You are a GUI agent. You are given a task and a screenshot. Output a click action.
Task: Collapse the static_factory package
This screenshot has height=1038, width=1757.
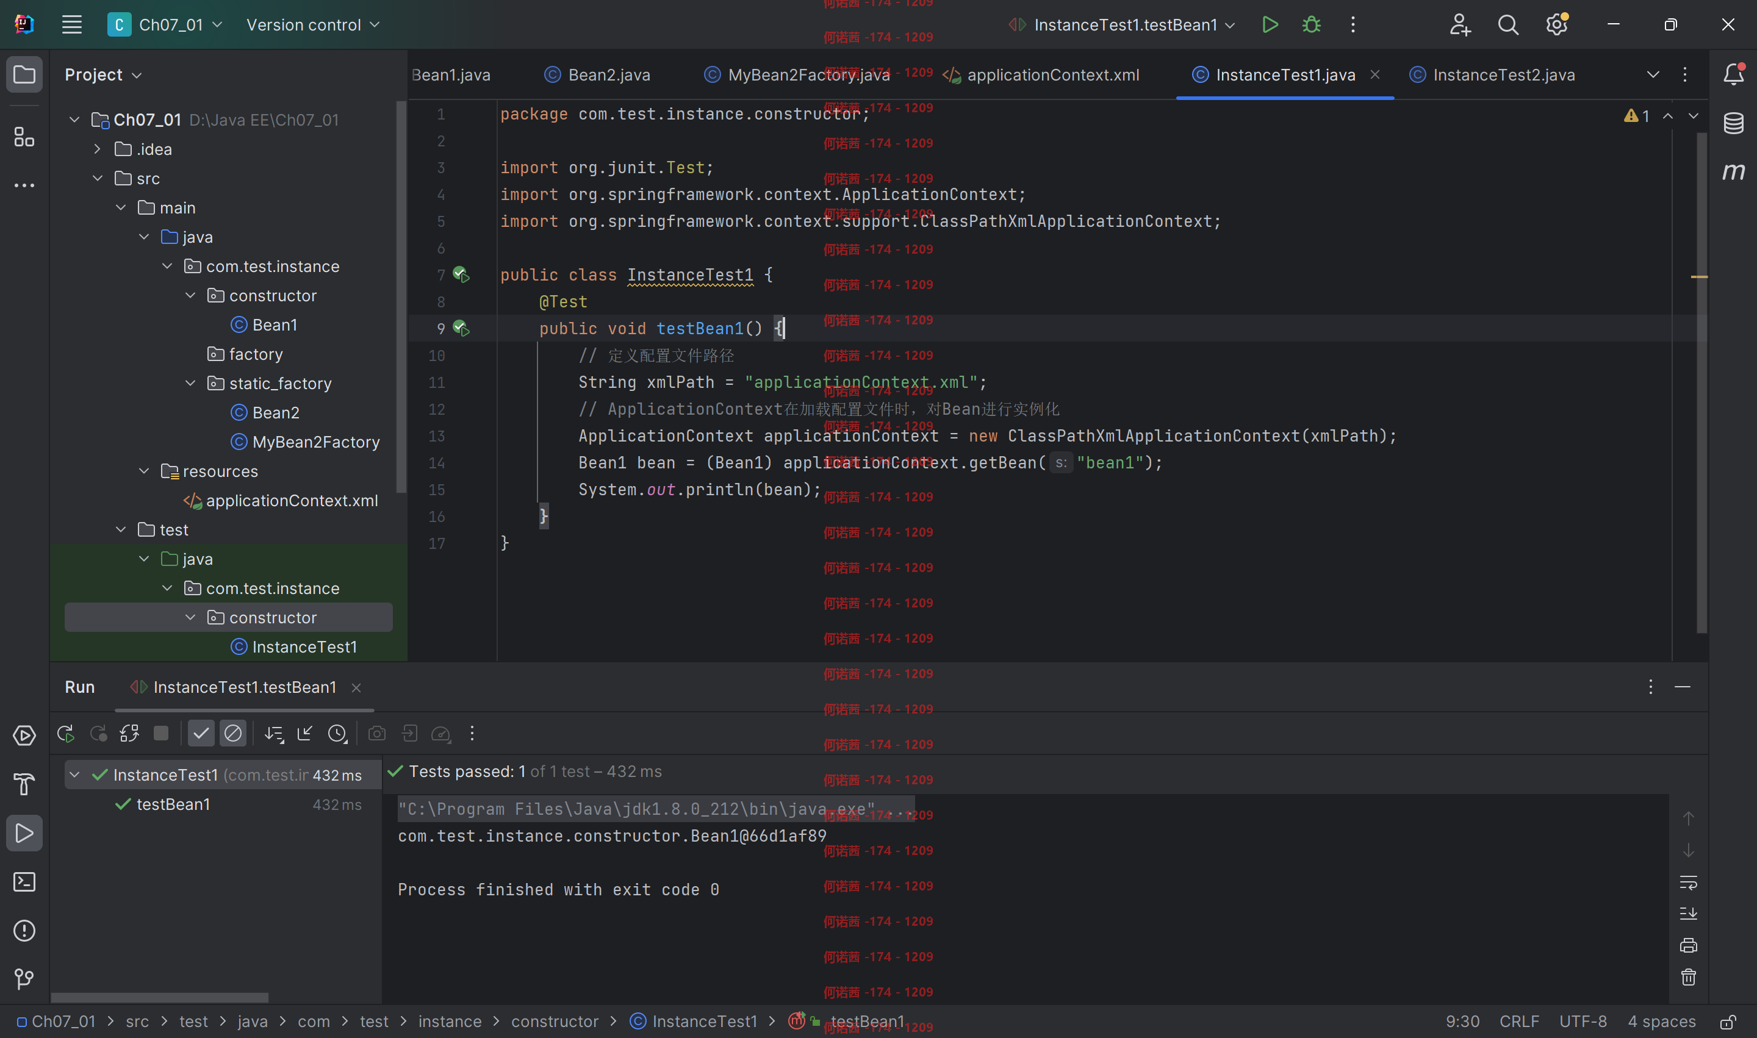click(190, 384)
